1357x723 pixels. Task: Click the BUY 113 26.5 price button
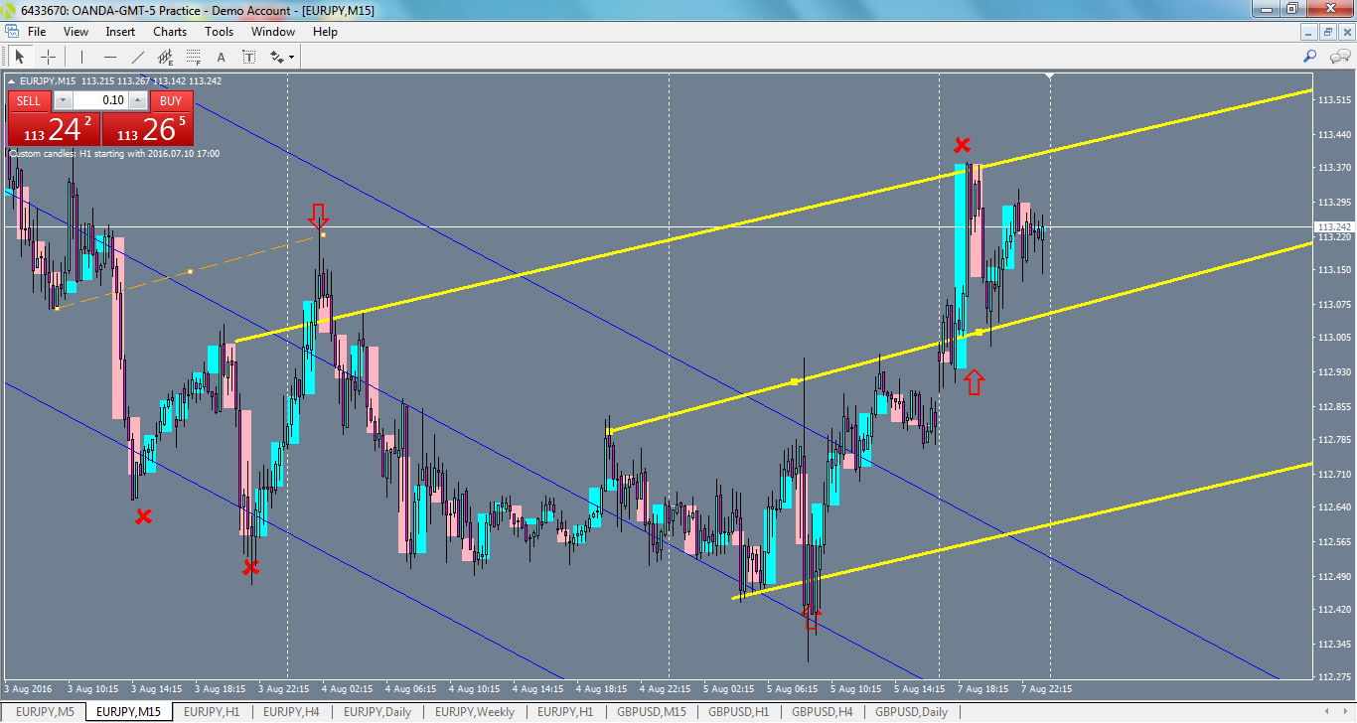[151, 129]
